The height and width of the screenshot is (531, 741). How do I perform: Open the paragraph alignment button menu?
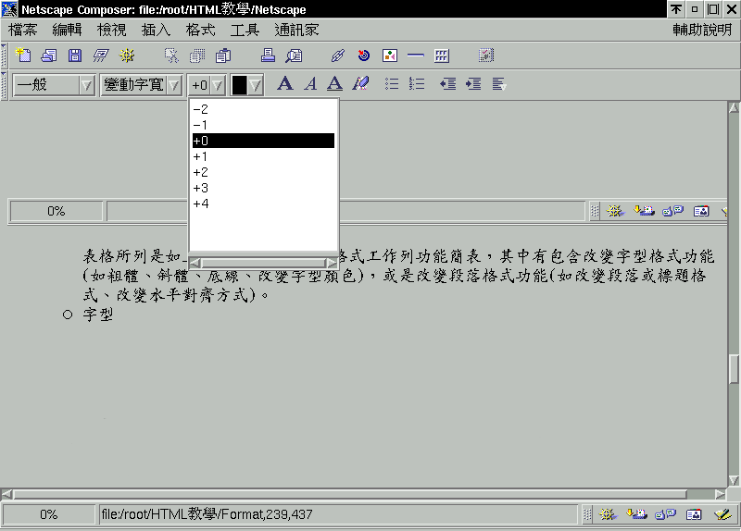click(499, 83)
